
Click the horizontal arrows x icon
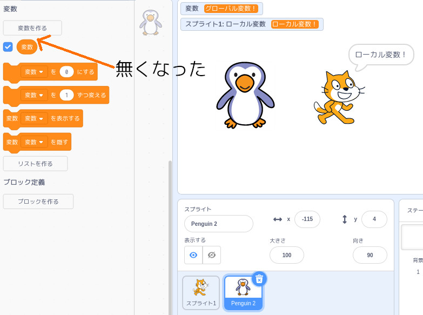coord(278,219)
